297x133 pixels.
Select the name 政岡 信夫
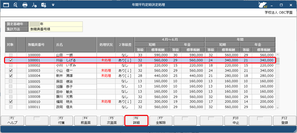tap(65, 107)
